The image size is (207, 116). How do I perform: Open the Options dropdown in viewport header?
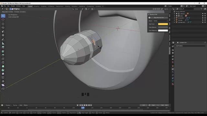click(167, 9)
